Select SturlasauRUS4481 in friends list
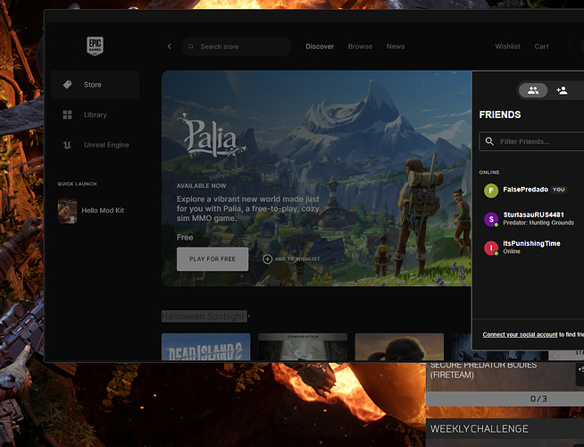This screenshot has width=584, height=447. pos(531,219)
